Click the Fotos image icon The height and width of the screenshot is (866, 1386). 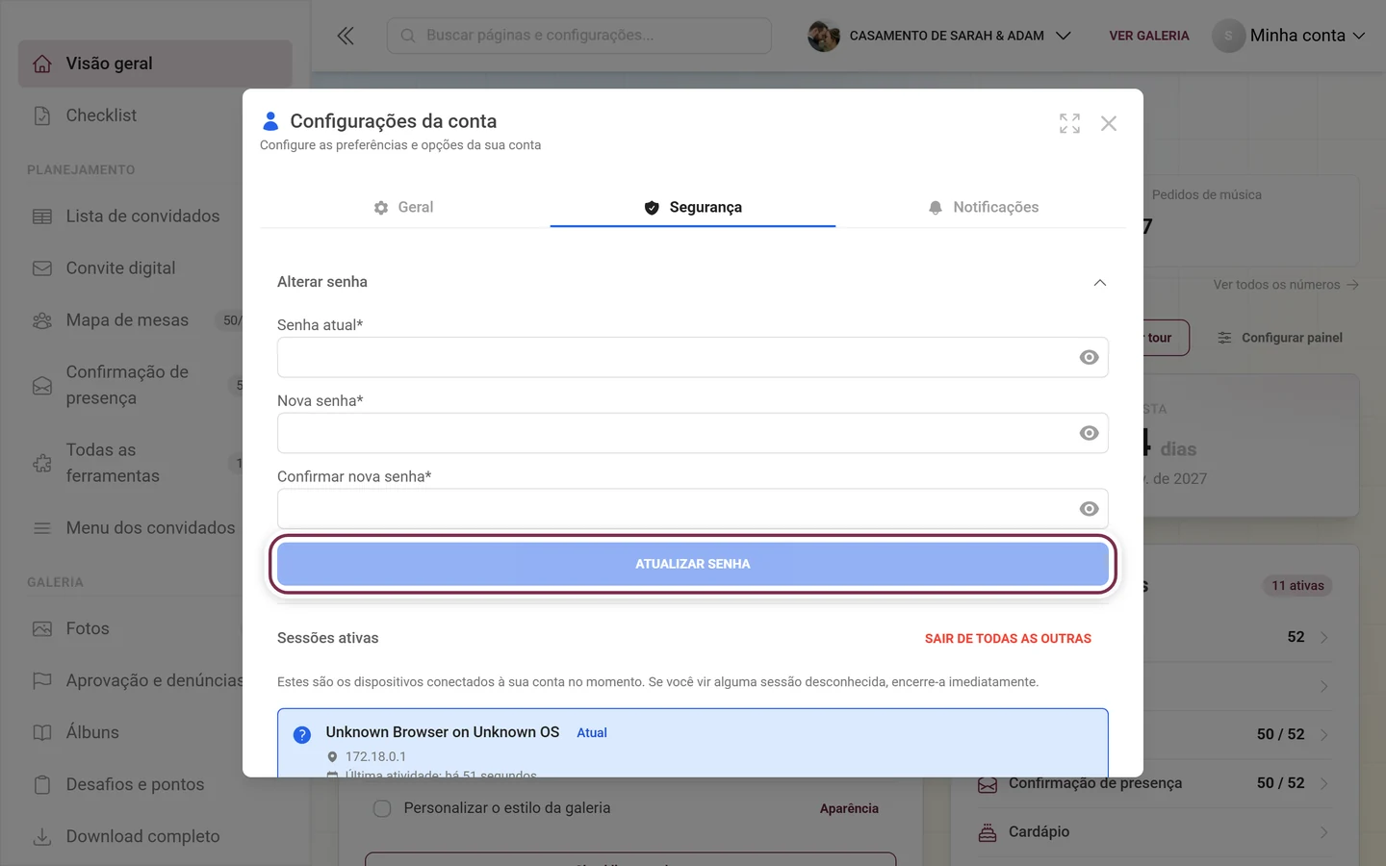[x=42, y=628]
